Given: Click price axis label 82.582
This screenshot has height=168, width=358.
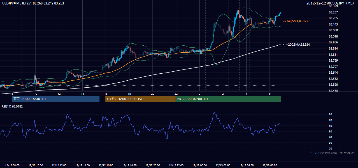Looking at the screenshot, I should (x=333, y=79).
